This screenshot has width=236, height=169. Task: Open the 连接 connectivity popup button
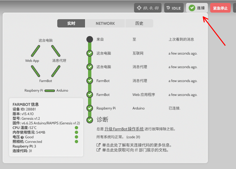coord(197,8)
